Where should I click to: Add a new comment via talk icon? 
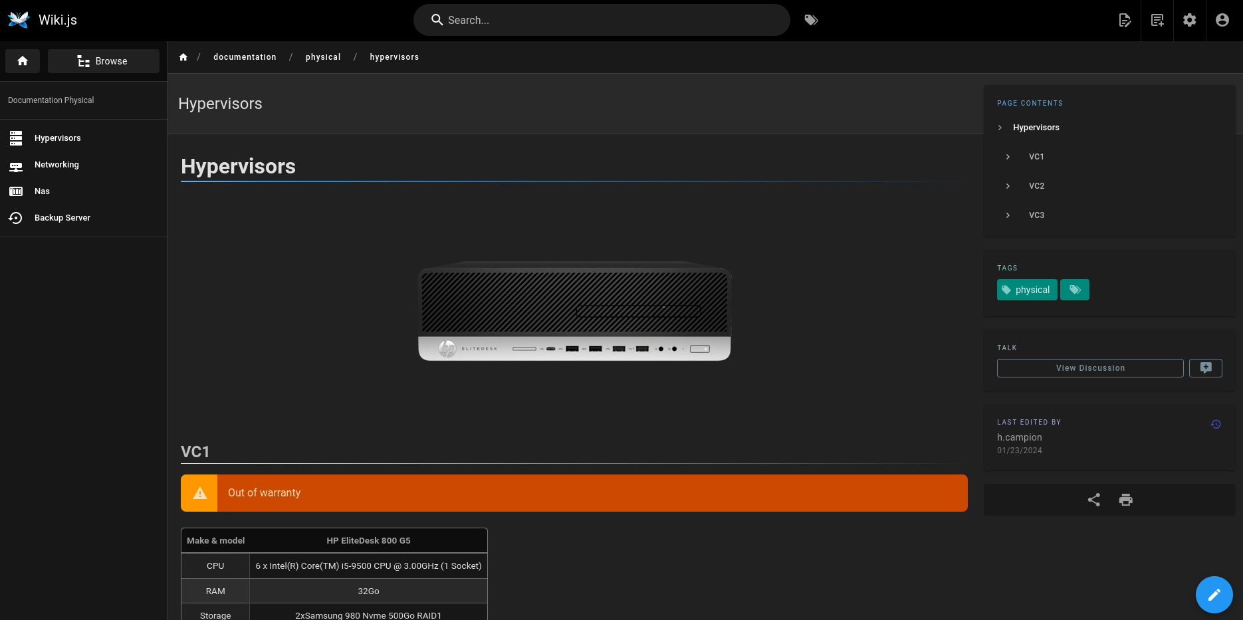tap(1206, 368)
